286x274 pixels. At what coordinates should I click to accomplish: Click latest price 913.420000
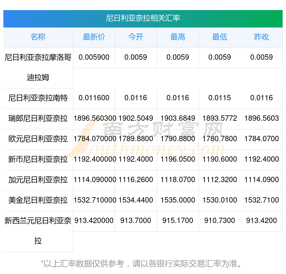point(94,221)
